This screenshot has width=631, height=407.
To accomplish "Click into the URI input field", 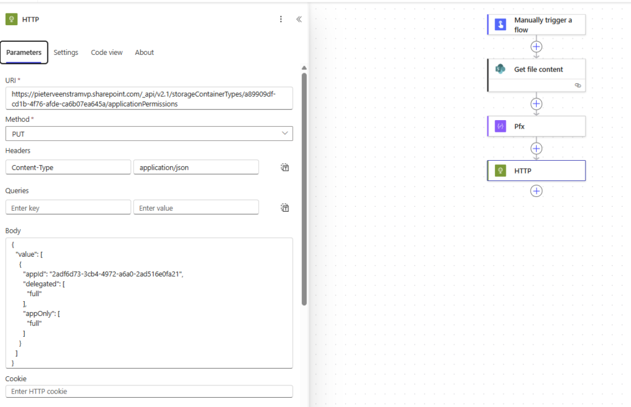I will tap(149, 99).
